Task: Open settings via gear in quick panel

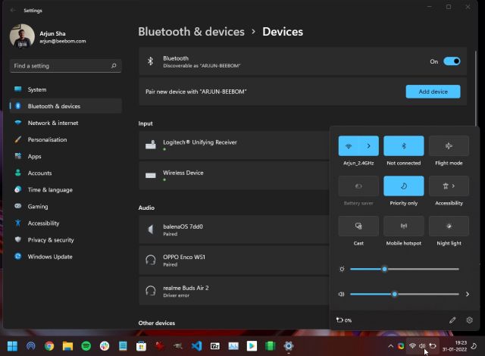Action: pyautogui.click(x=469, y=320)
